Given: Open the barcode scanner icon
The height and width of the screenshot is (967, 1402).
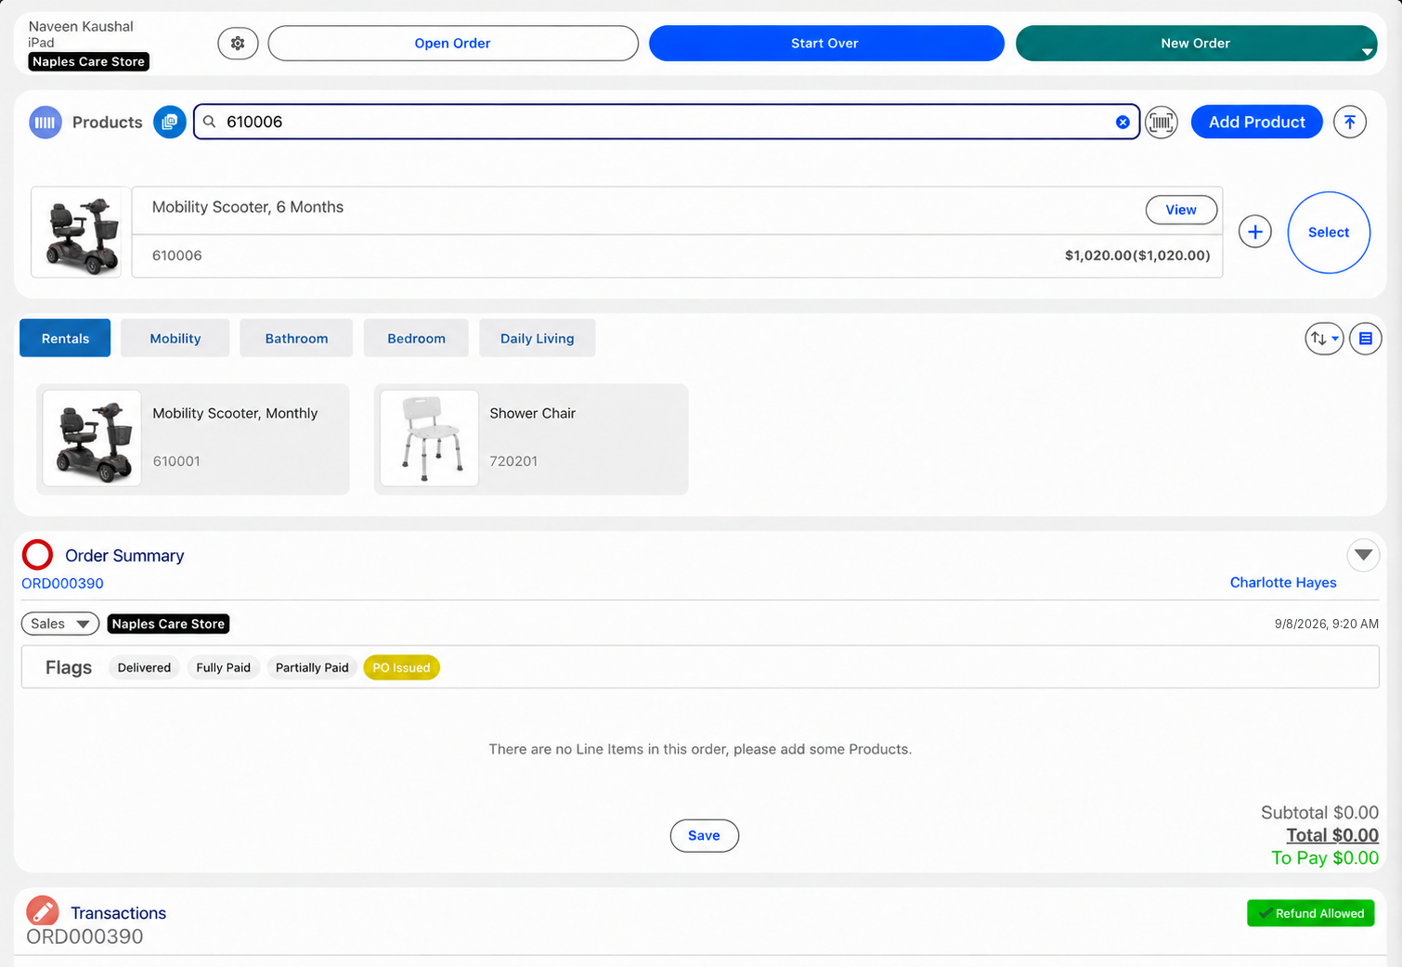Looking at the screenshot, I should pos(1161,122).
